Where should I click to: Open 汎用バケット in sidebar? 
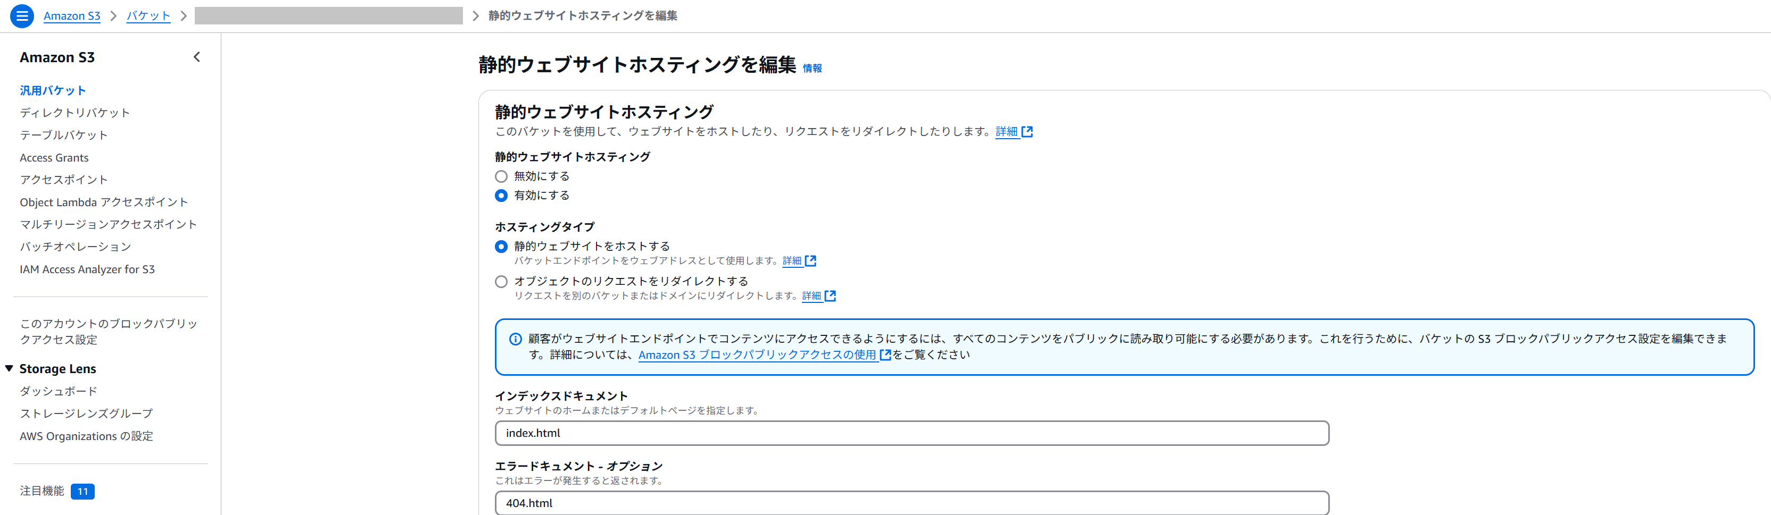coord(53,91)
